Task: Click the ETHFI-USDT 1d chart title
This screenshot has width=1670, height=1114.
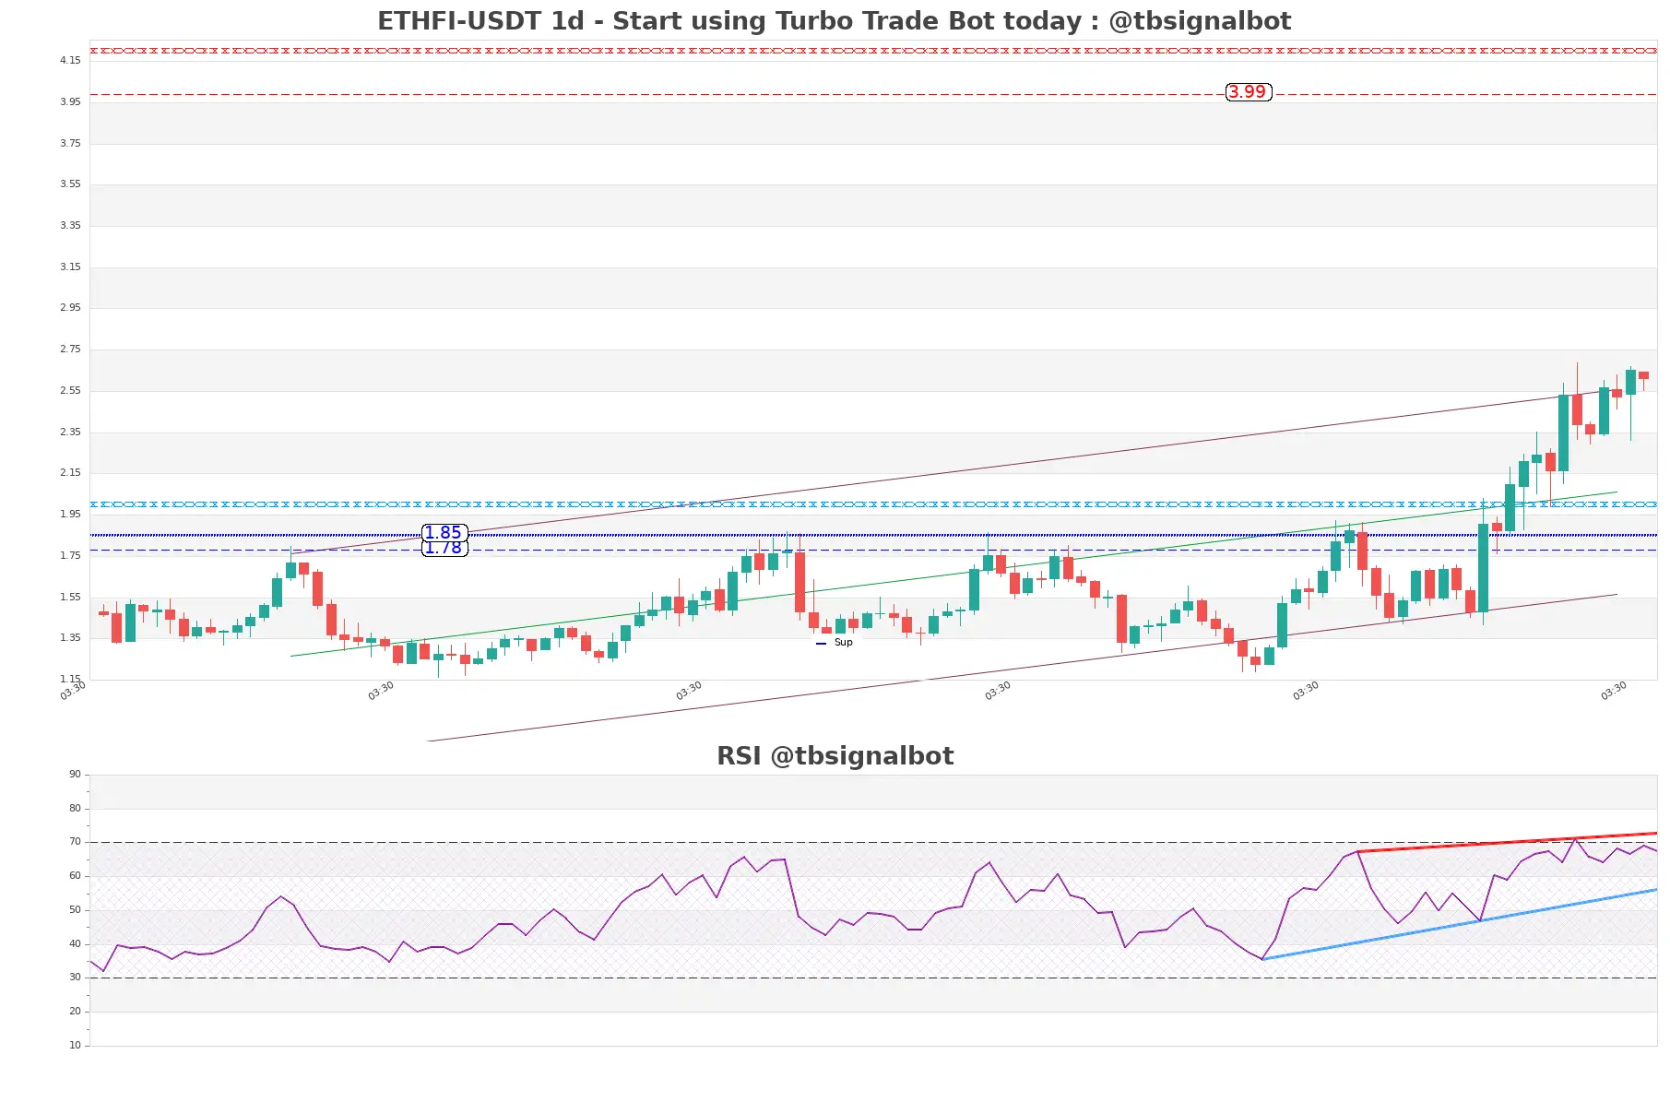Action: (x=834, y=21)
